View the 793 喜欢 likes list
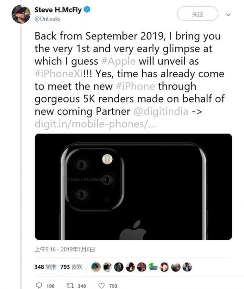 tap(72, 267)
